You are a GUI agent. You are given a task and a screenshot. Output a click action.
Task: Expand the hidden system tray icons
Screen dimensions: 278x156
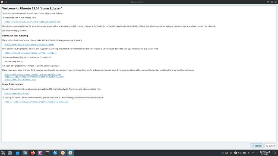point(257,153)
